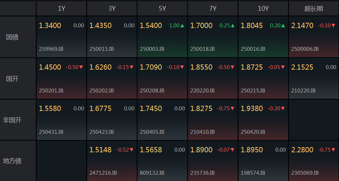The height and width of the screenshot is (181, 339).
Task: Click the 国债 row label
Action: tap(12, 37)
